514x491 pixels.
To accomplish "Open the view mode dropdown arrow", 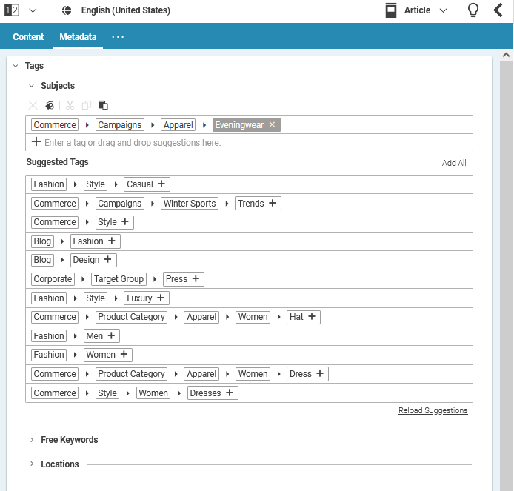I will (x=33, y=10).
